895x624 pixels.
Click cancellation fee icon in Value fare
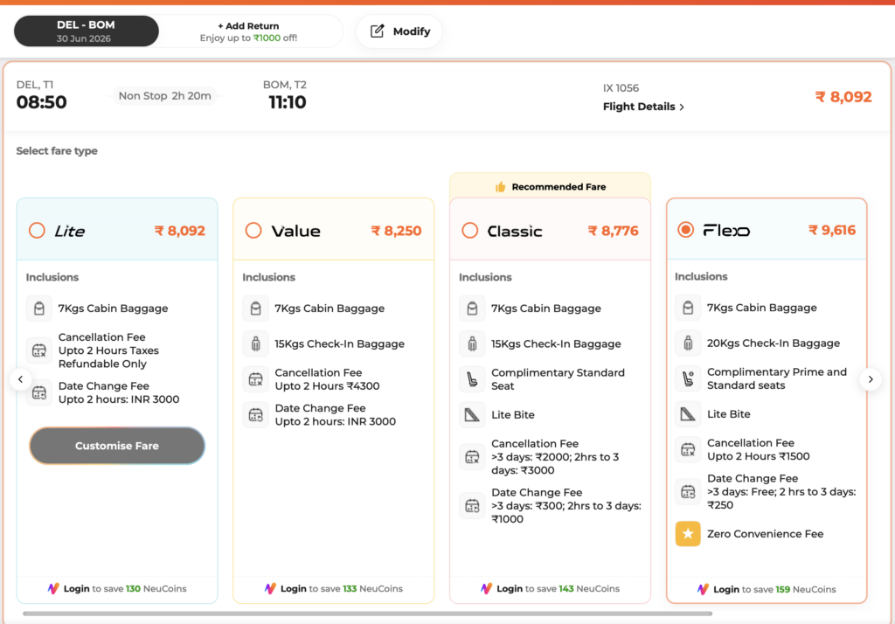click(x=256, y=379)
